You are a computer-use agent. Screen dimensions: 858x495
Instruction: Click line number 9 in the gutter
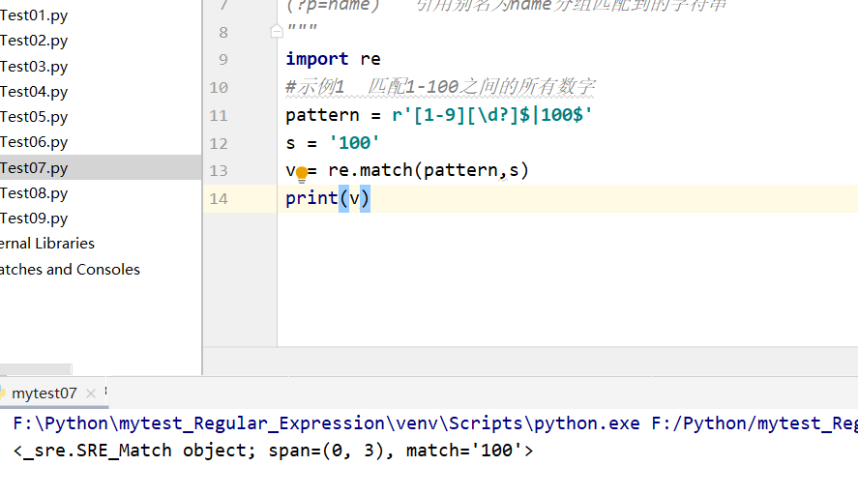pyautogui.click(x=223, y=59)
